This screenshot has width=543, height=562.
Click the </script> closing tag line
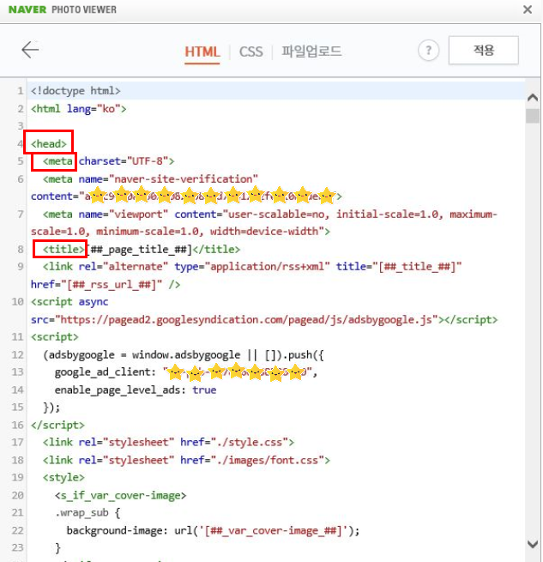click(x=57, y=425)
